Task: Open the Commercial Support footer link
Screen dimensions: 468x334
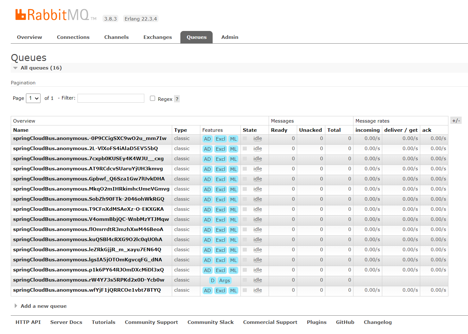Action: 270,322
